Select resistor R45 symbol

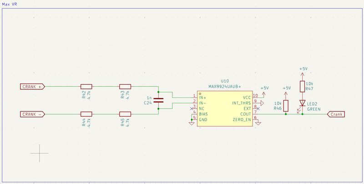[125, 114]
